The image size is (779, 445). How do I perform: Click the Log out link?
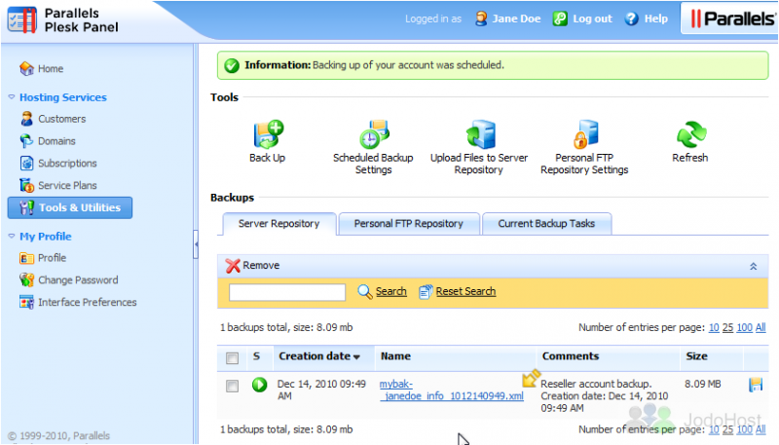(592, 19)
